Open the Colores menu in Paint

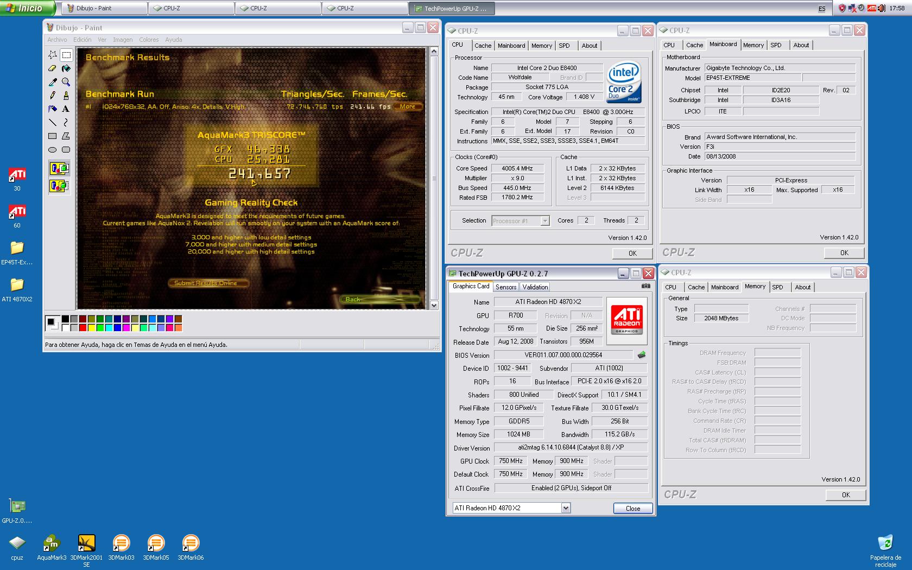pyautogui.click(x=149, y=40)
